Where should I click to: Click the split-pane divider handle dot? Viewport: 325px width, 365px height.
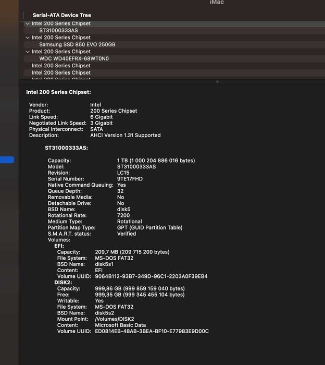(x=217, y=82)
